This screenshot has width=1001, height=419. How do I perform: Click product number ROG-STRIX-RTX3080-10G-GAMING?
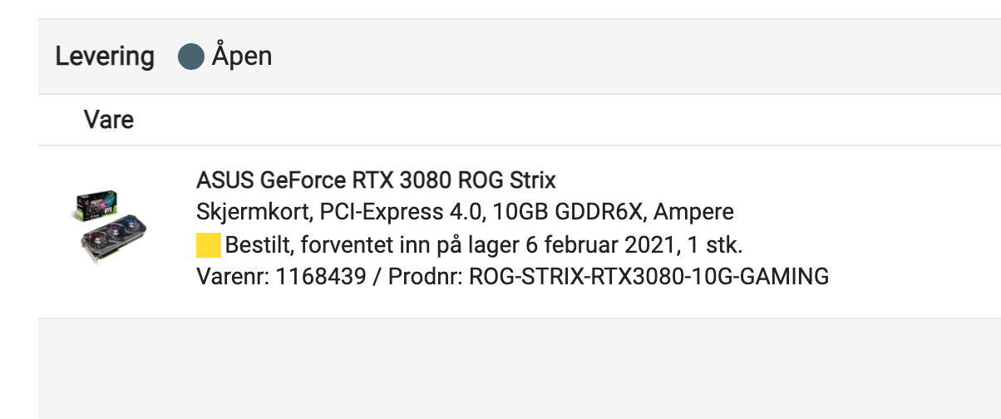click(x=649, y=277)
